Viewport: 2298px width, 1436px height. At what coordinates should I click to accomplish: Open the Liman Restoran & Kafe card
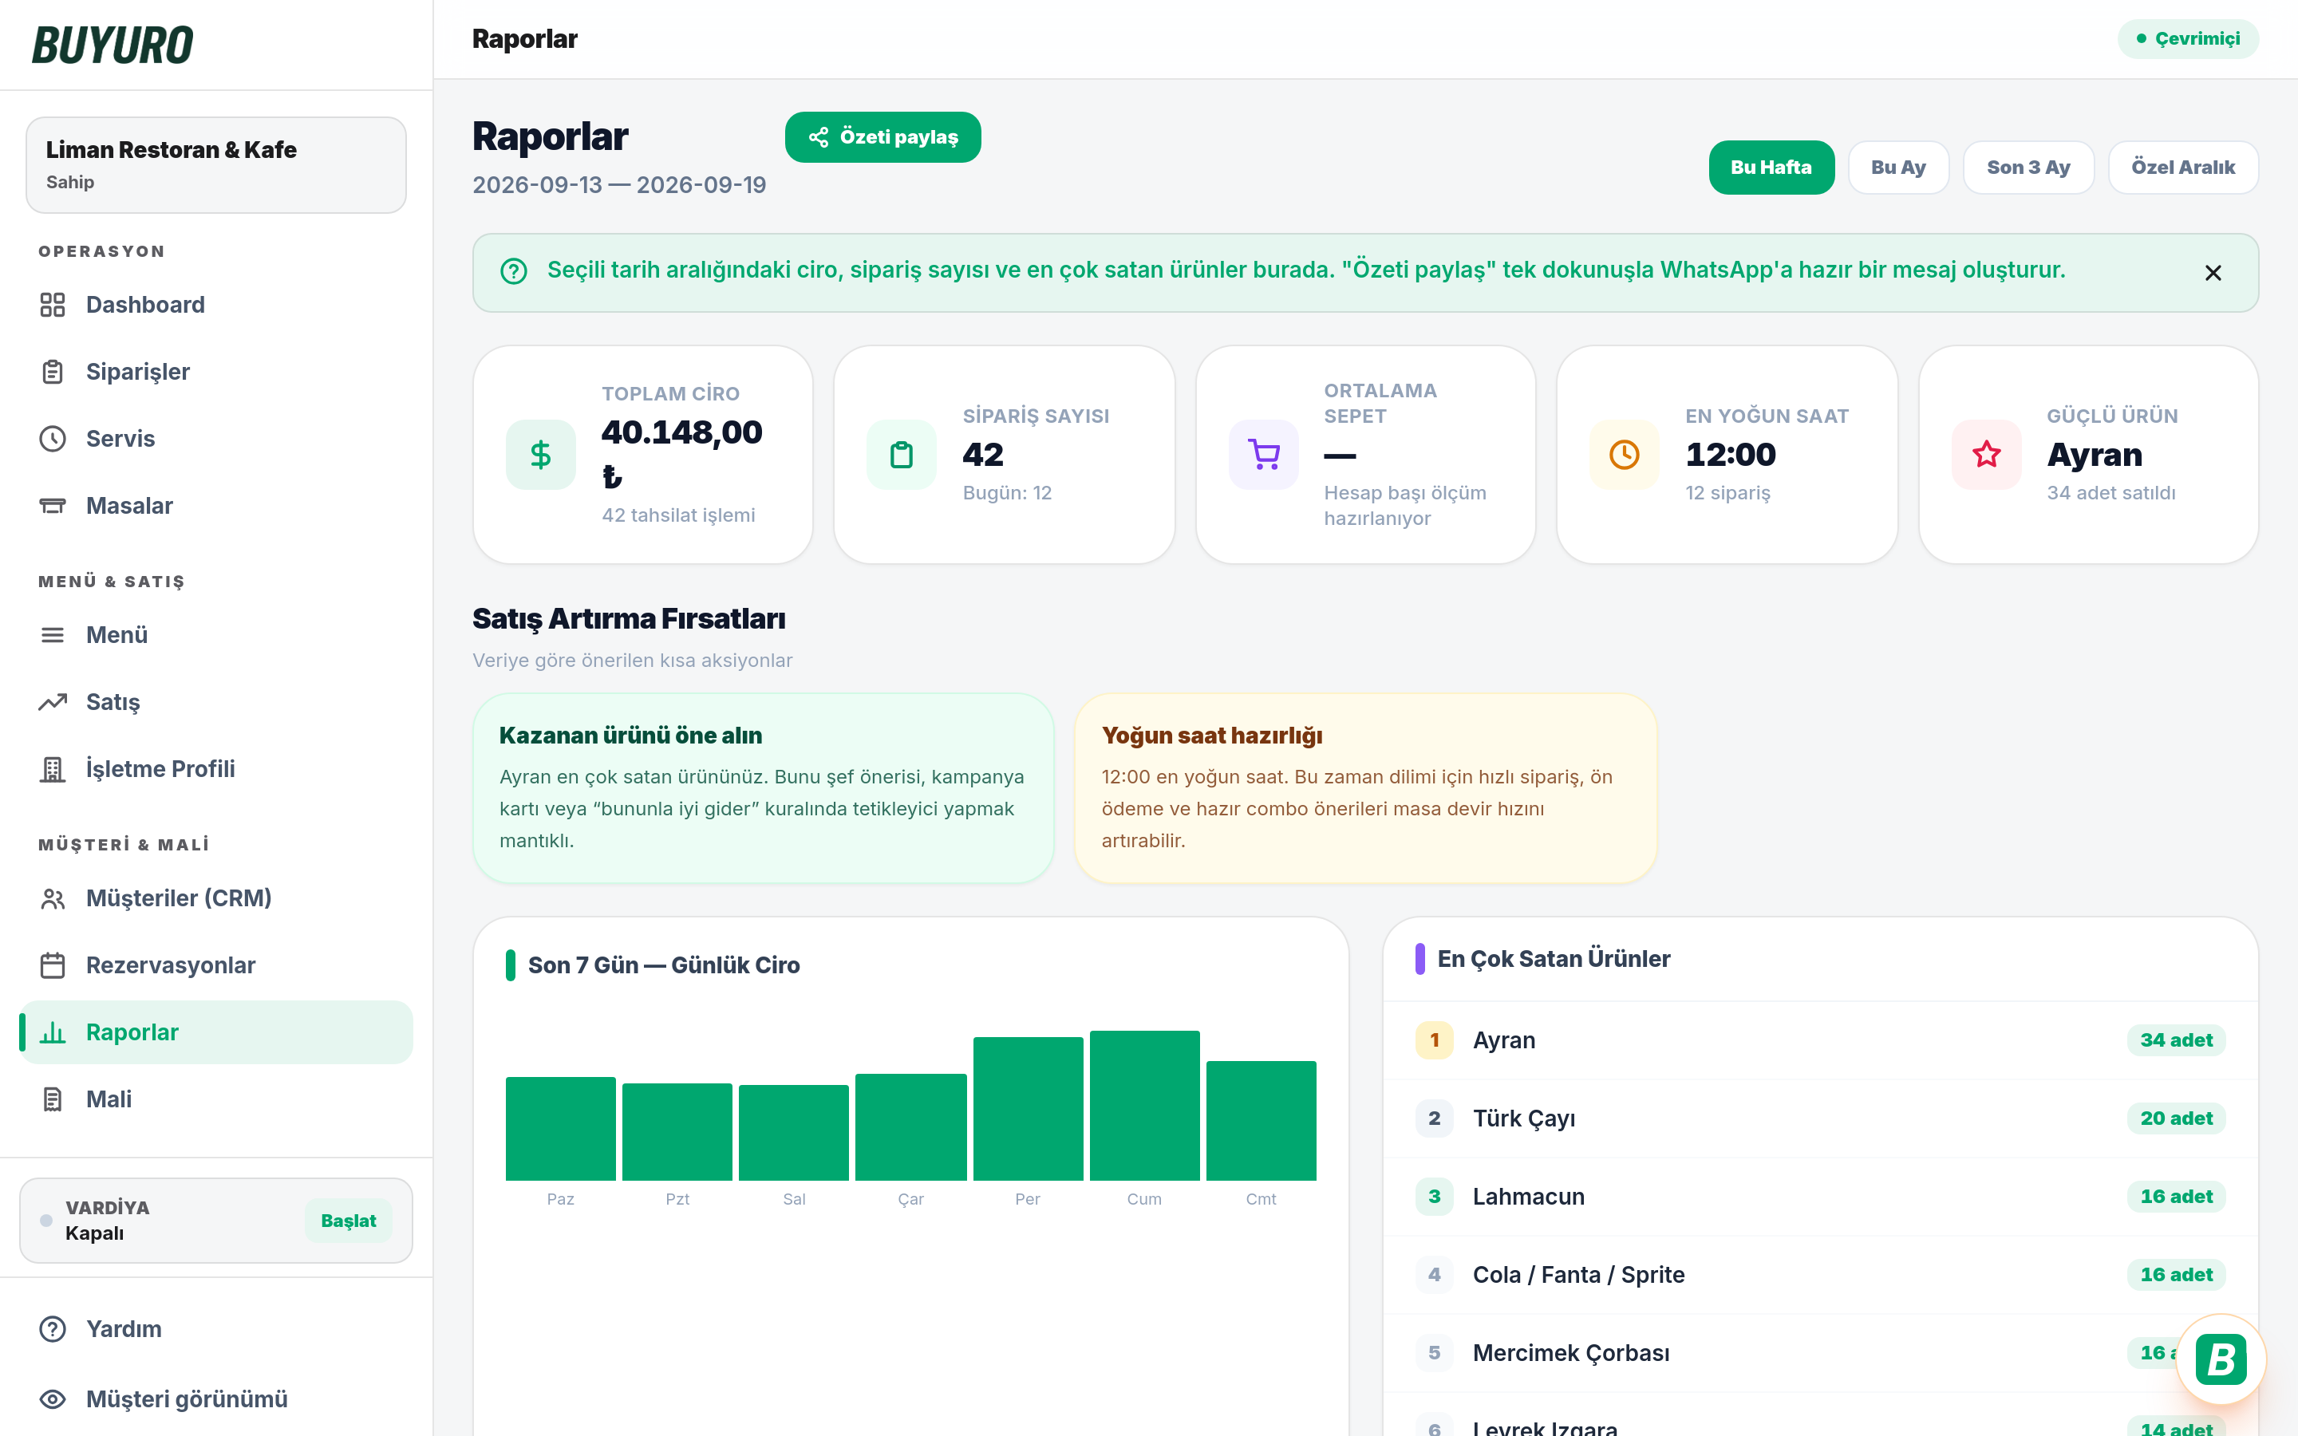point(215,165)
